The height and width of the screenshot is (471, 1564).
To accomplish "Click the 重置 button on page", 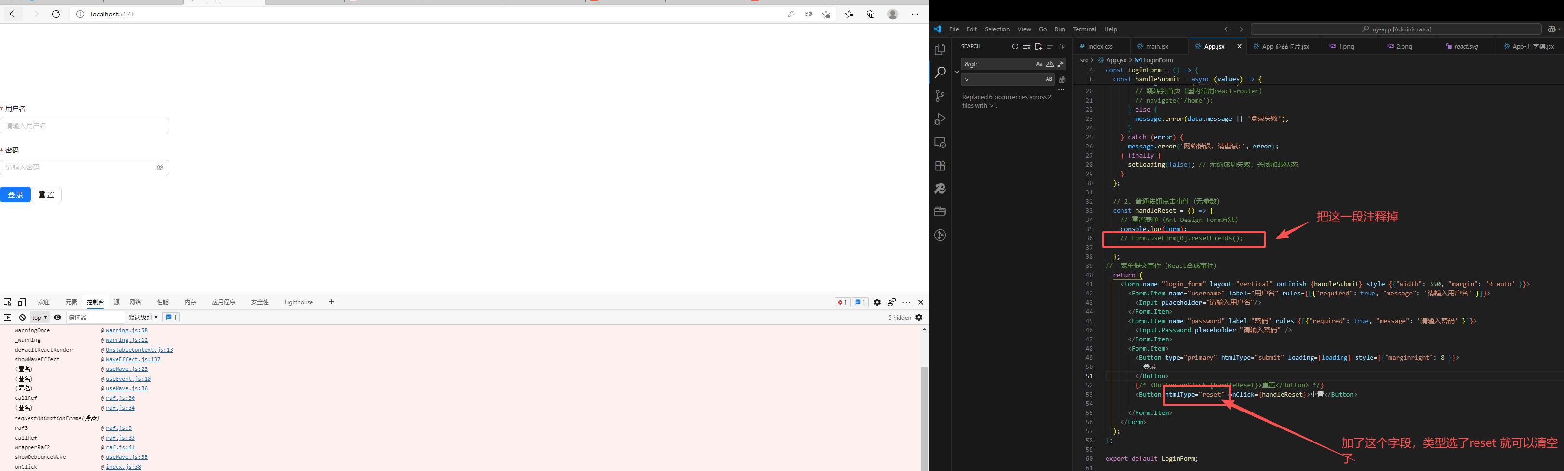I will pos(47,195).
